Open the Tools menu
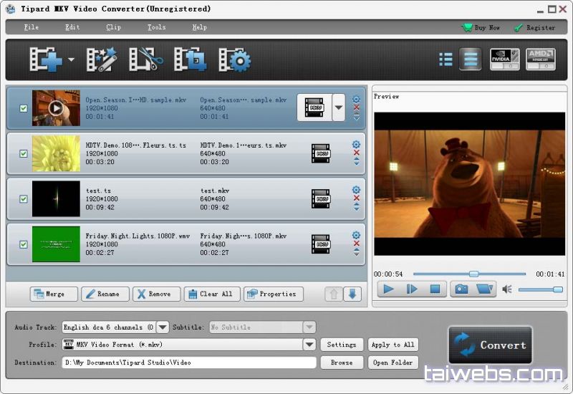Screen dimensions: 573x394 click(x=156, y=27)
